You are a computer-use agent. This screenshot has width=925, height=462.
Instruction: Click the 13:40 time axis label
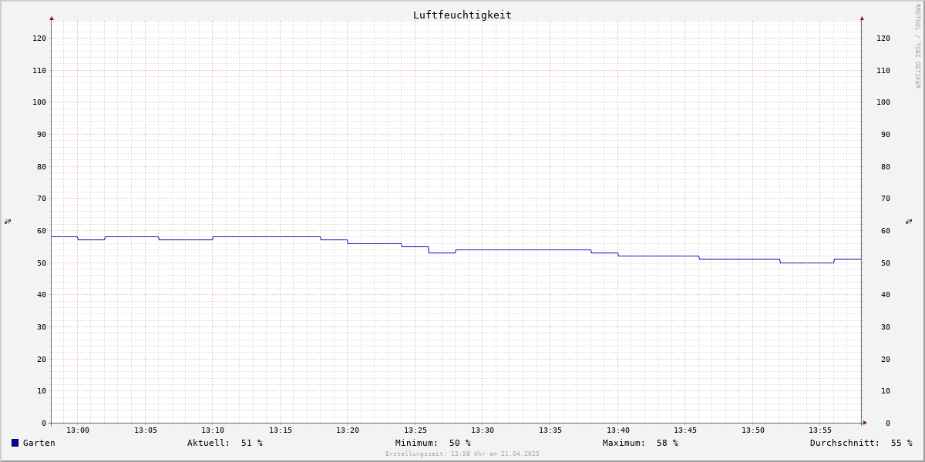point(618,430)
